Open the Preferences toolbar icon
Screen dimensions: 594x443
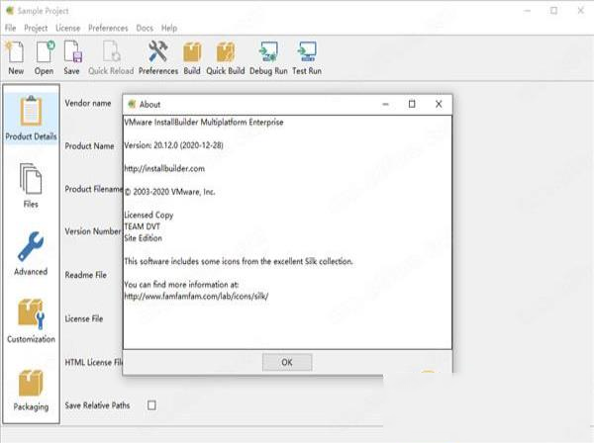[157, 55]
